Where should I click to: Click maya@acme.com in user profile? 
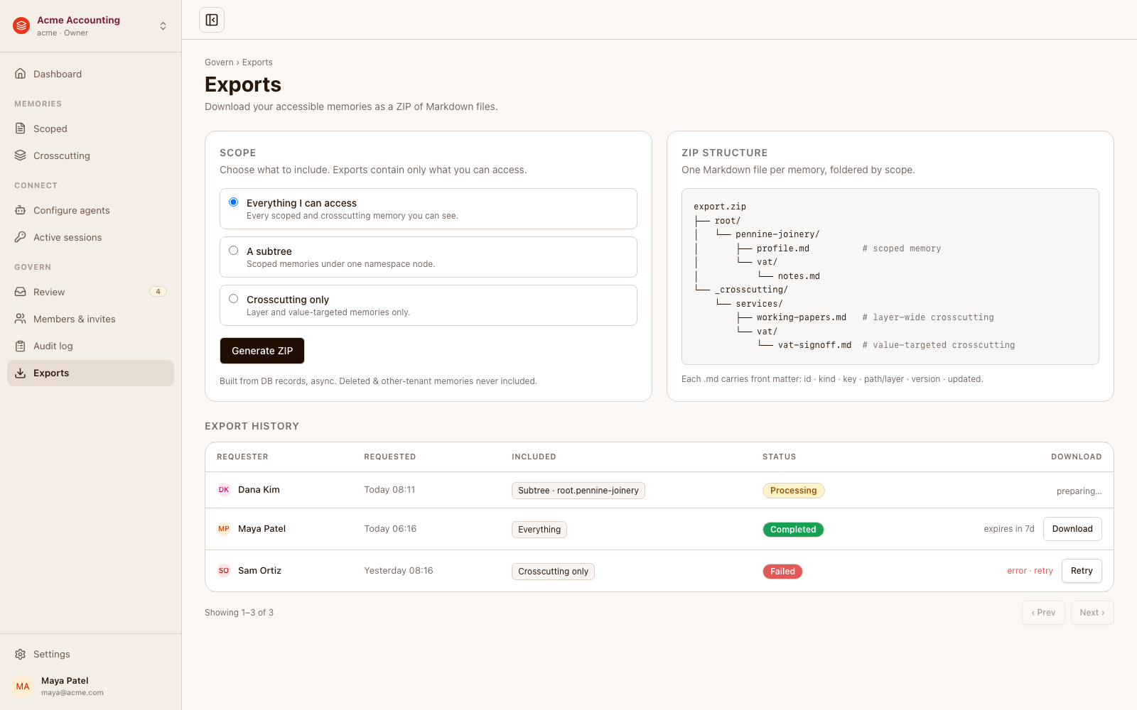[x=72, y=693]
